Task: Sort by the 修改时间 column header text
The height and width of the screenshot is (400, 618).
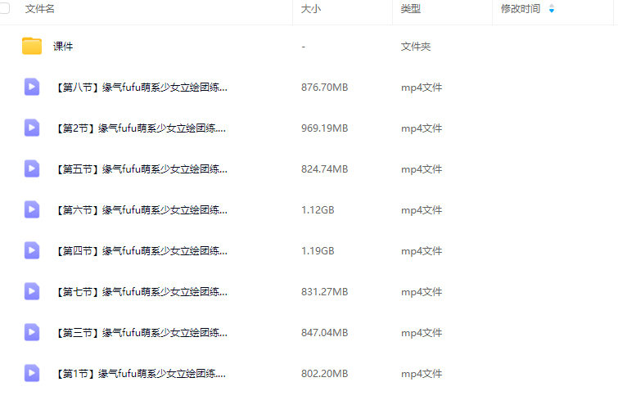Action: pos(521,9)
